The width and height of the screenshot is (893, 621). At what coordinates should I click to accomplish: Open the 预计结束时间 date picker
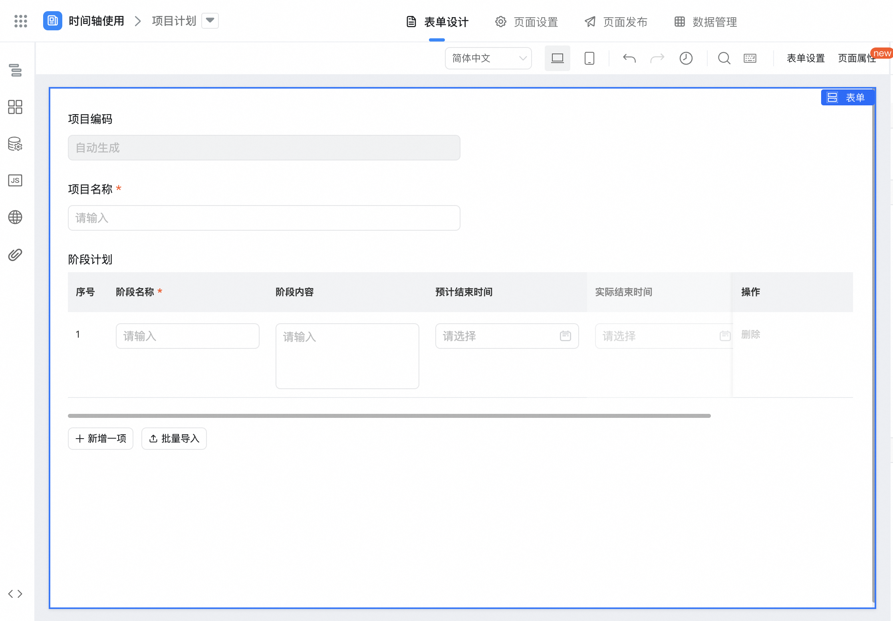click(x=507, y=336)
